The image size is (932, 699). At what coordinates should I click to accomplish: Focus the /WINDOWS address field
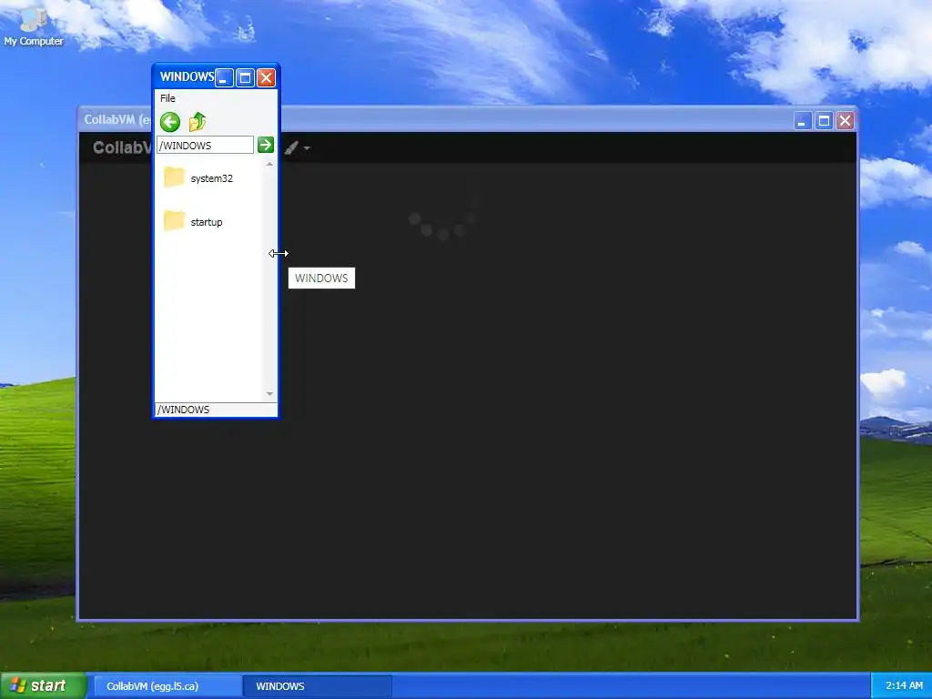205,145
